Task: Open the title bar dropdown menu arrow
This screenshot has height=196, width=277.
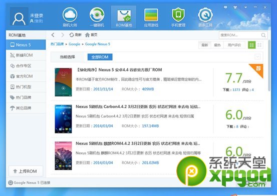Action: point(245,7)
